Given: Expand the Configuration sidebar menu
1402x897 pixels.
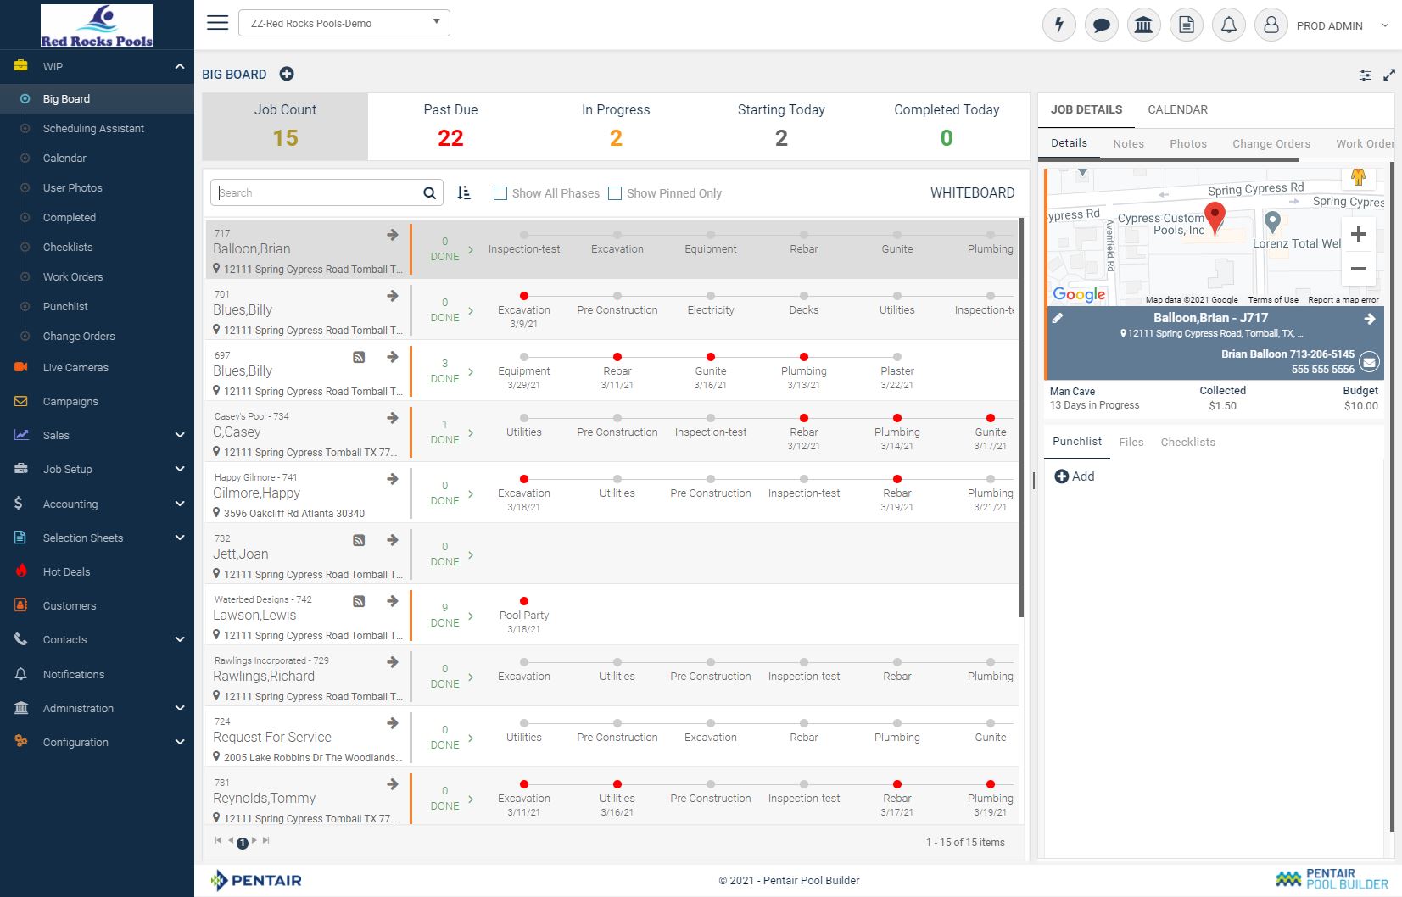Looking at the screenshot, I should 179,742.
